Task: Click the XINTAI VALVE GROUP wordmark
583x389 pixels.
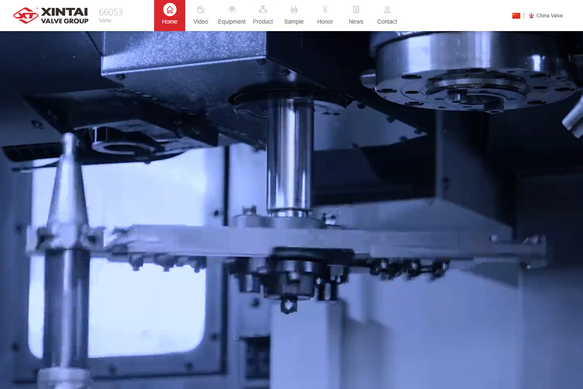Action: coord(65,16)
